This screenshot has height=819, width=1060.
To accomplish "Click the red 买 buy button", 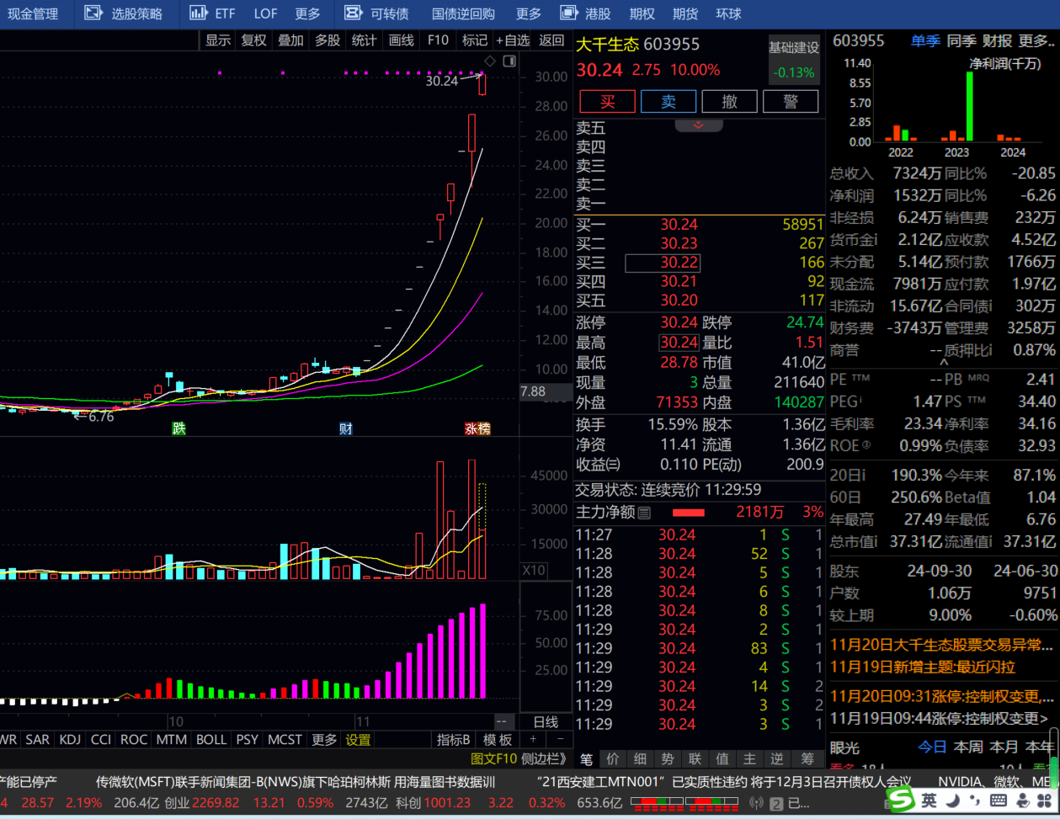I will (x=607, y=101).
